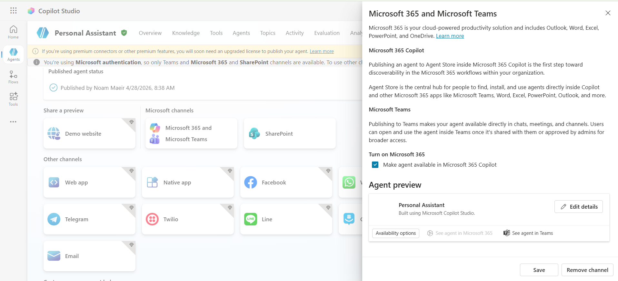Click the Edit details button

pos(579,207)
